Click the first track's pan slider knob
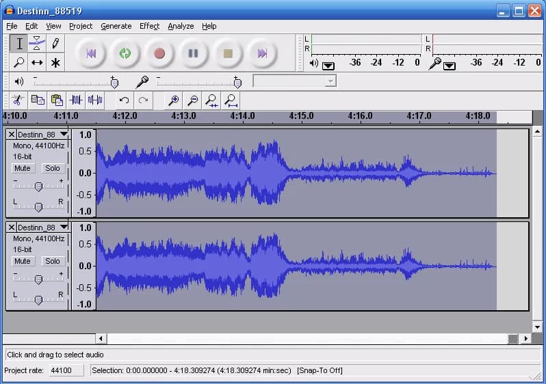 pyautogui.click(x=38, y=207)
